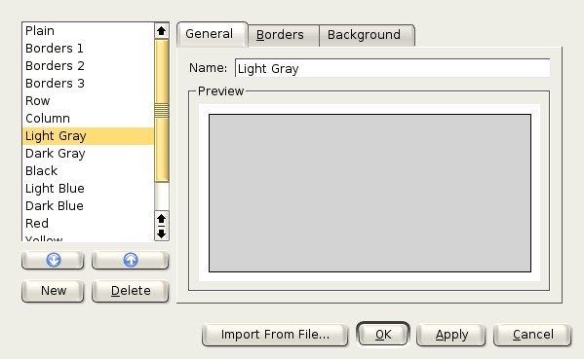Select Borders 2 style

click(88, 66)
